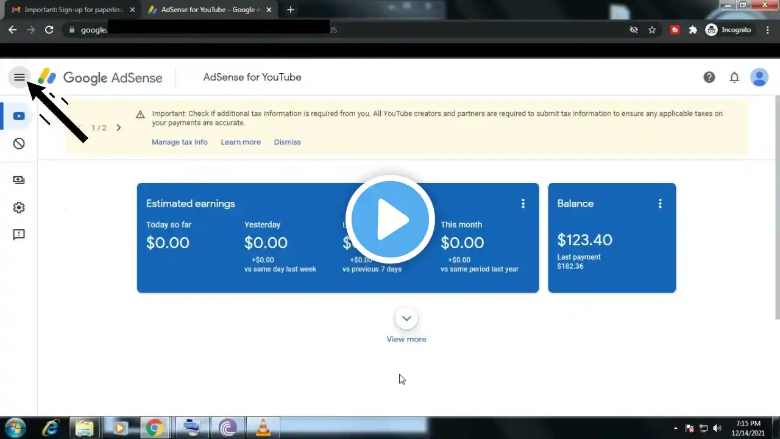The height and width of the screenshot is (439, 780).
Task: Click the This month $0.00 value
Action: click(x=462, y=243)
